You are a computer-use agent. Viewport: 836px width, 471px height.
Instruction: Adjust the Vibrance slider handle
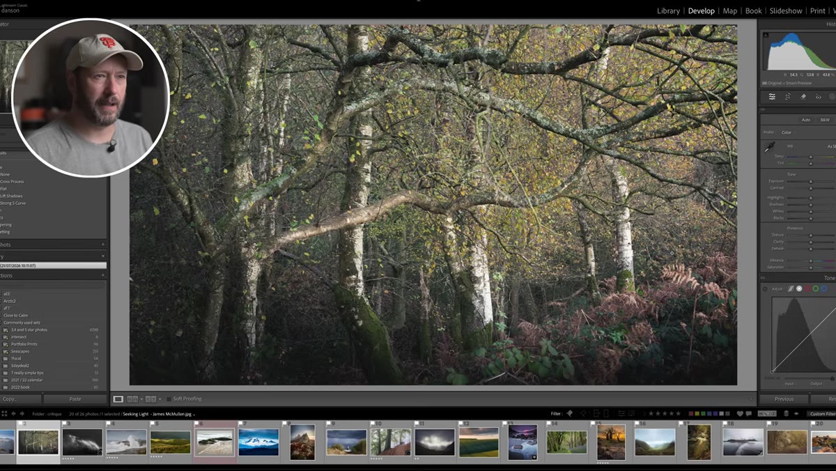[810, 261]
